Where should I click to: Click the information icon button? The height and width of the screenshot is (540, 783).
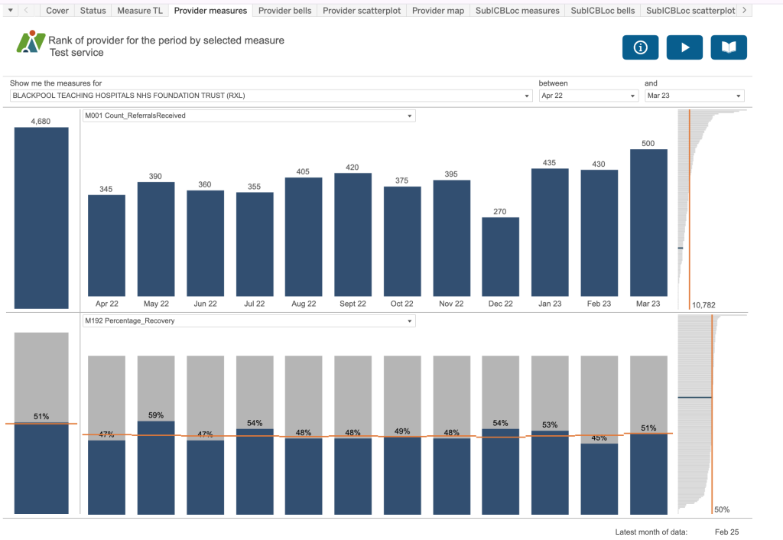tap(640, 47)
